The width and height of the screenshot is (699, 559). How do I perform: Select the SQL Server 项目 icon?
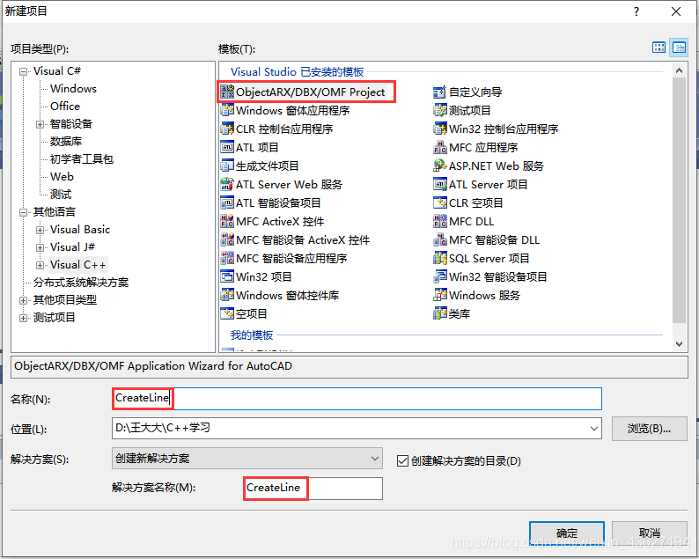[440, 258]
